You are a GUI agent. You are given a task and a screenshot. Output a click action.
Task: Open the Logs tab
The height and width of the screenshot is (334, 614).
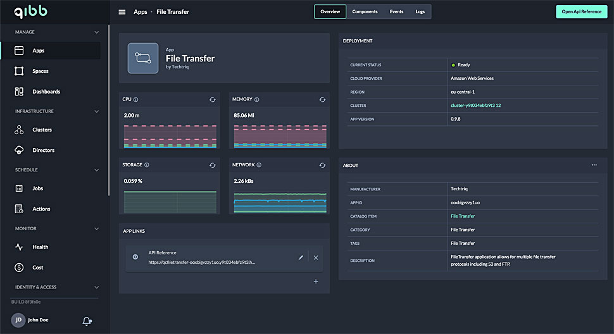click(x=420, y=12)
